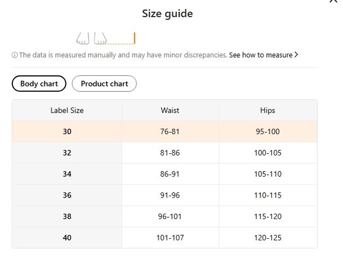Close the Size guide dialog
This screenshot has height=266, width=343.
click(333, 2)
